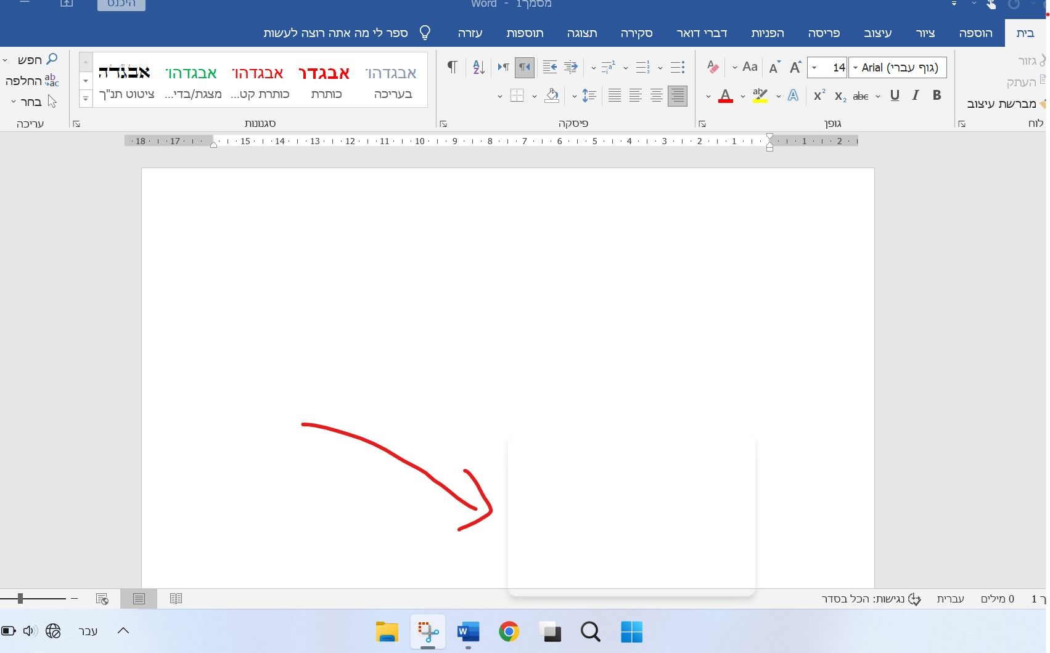The image size is (1050, 653).
Task: Open the Arial font name dropdown
Action: coord(855,68)
